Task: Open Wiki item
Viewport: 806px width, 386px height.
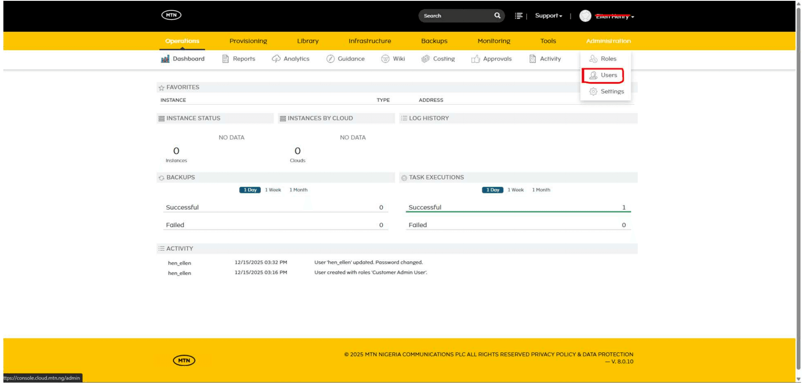Action: tap(393, 59)
